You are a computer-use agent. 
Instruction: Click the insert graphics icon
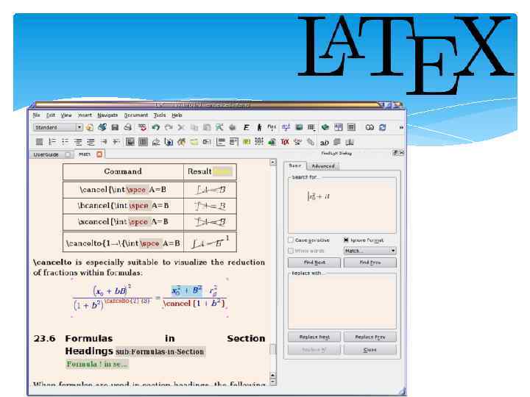(x=299, y=128)
